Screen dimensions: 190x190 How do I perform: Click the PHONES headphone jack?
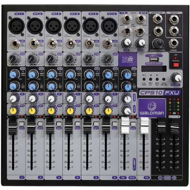click(174, 43)
